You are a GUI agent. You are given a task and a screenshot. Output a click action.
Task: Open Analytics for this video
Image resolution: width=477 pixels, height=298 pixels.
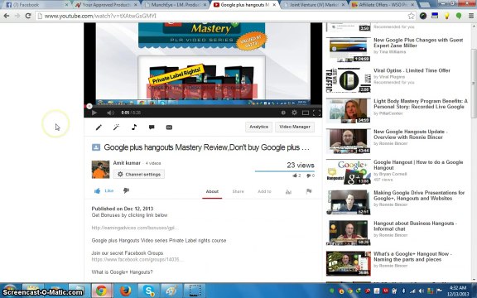point(258,127)
